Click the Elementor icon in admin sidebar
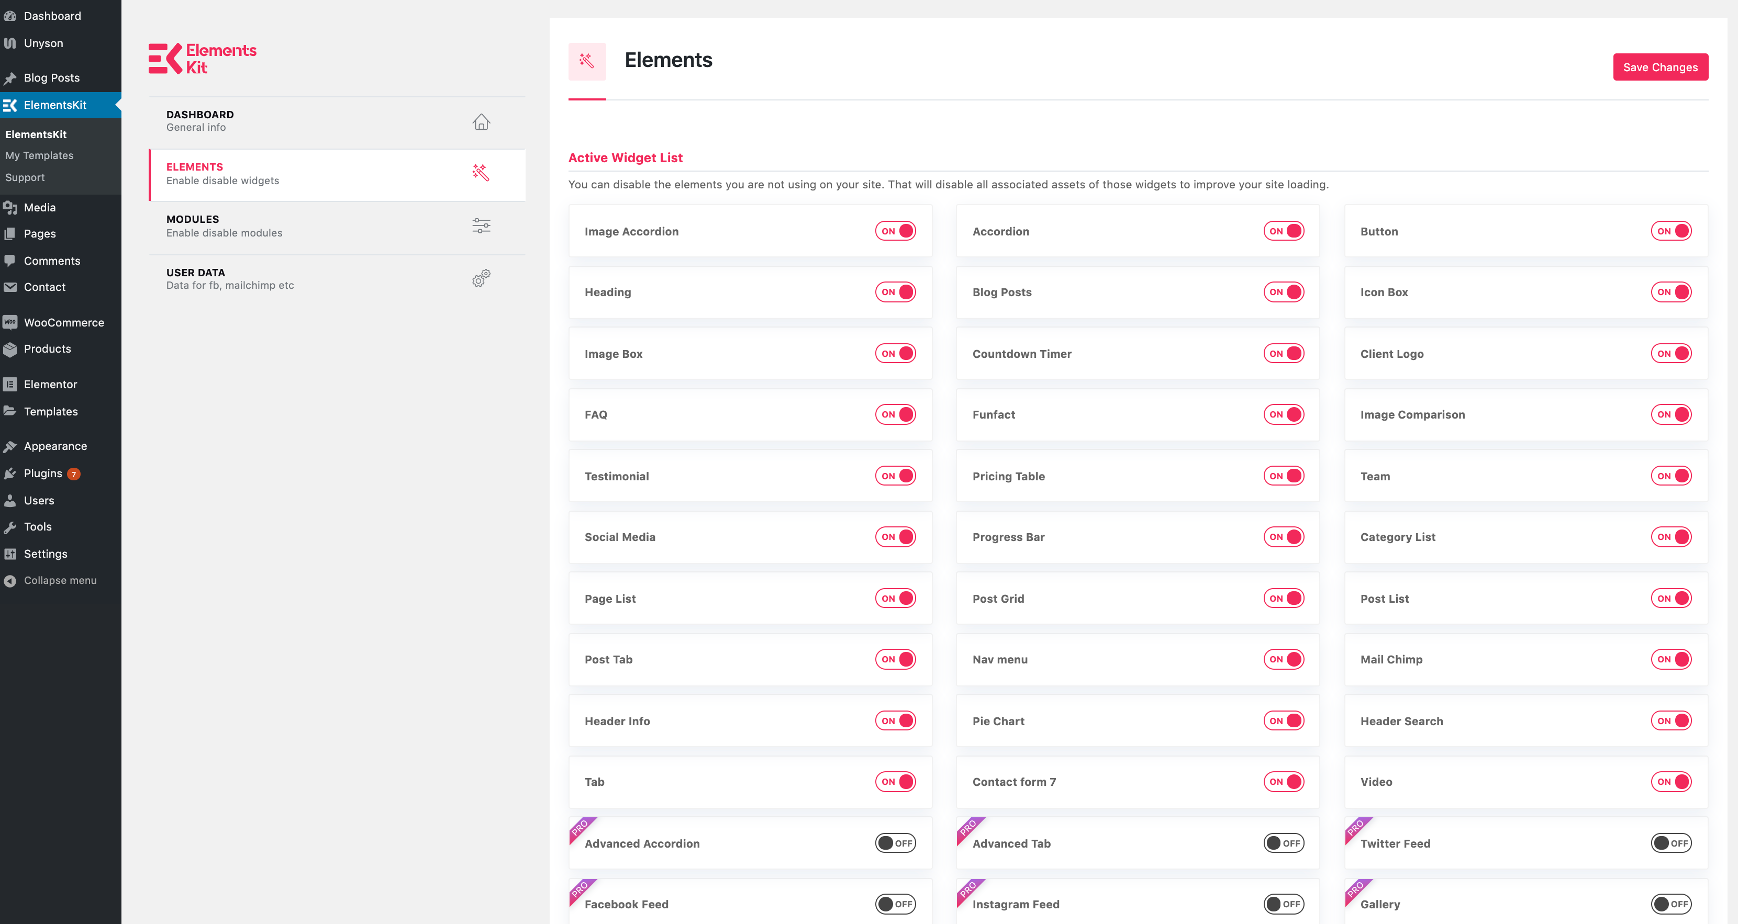 click(x=10, y=385)
